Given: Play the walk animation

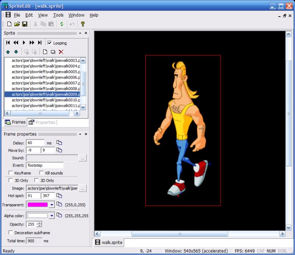Looking at the screenshot, I should coord(24,42).
